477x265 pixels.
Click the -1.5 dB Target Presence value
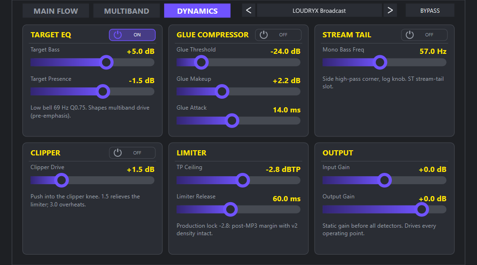click(141, 80)
